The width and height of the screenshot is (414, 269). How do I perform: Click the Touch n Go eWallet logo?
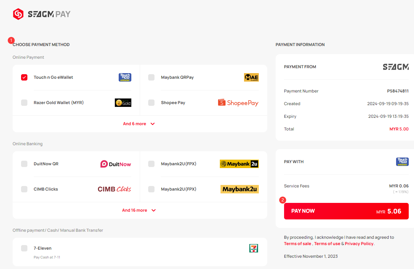pos(125,77)
